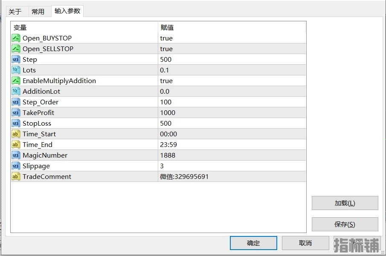Click the integer icon beside MagicNumber

coord(16,155)
